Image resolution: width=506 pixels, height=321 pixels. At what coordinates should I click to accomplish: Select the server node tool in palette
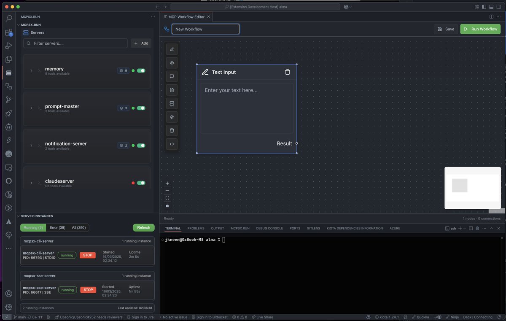[172, 103]
